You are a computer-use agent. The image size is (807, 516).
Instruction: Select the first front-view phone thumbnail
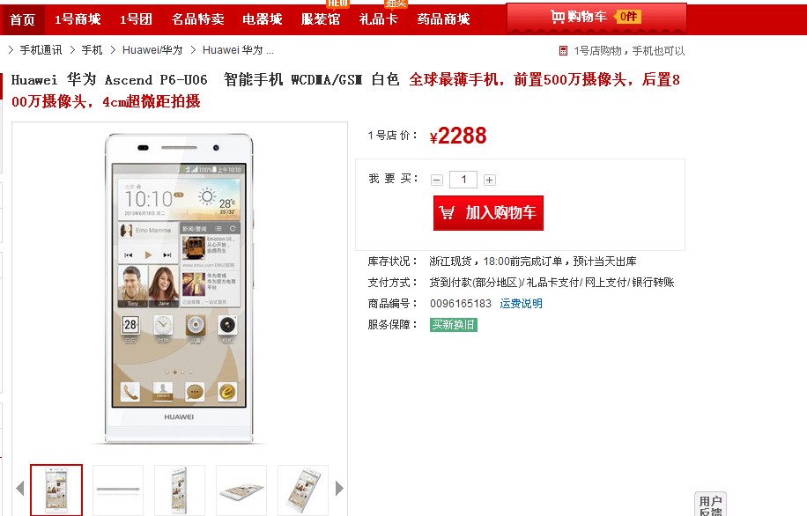pos(56,490)
